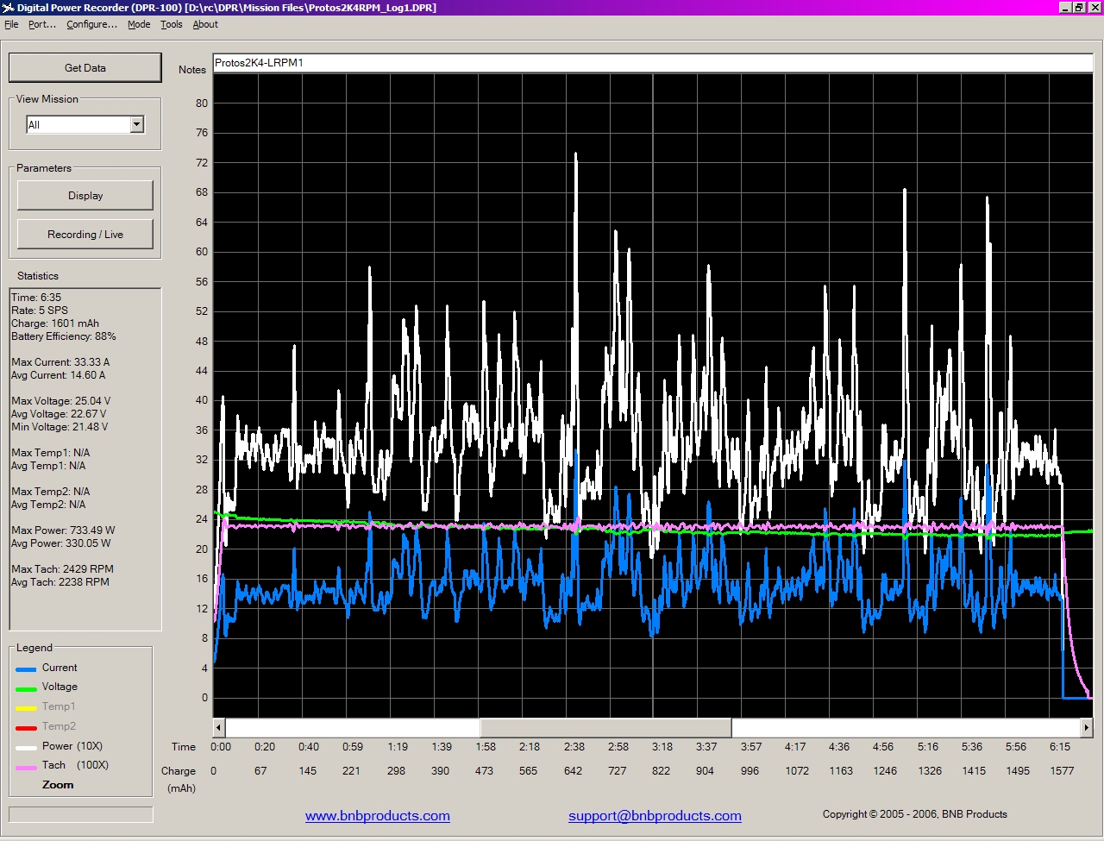Click the blue Current legend swatch
Image resolution: width=1104 pixels, height=841 pixels.
click(x=26, y=669)
